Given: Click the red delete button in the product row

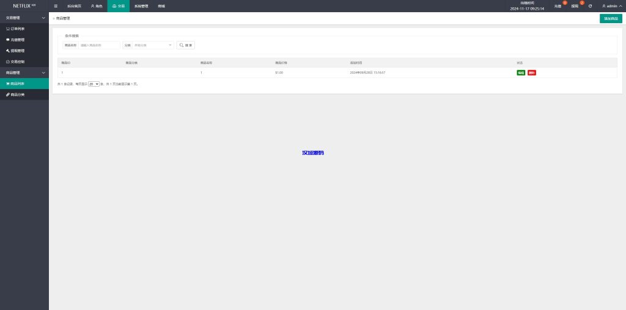Looking at the screenshot, I should [532, 73].
